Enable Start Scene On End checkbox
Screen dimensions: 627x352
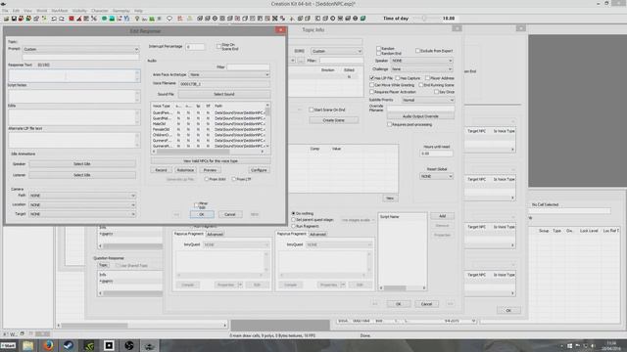click(312, 110)
